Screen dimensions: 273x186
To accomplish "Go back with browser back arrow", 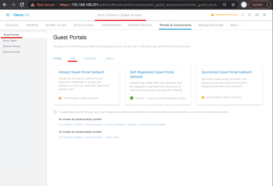I will tap(5, 5).
